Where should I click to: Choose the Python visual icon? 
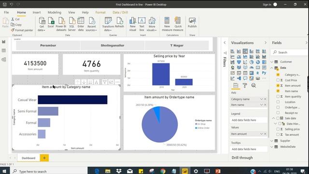click(x=264, y=73)
